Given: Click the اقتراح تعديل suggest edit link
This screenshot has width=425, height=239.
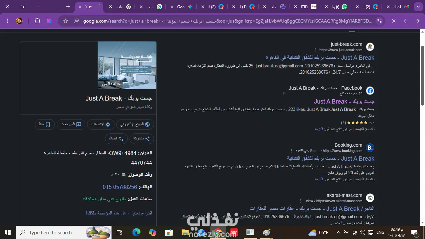Looking at the screenshot, I should (x=141, y=213).
